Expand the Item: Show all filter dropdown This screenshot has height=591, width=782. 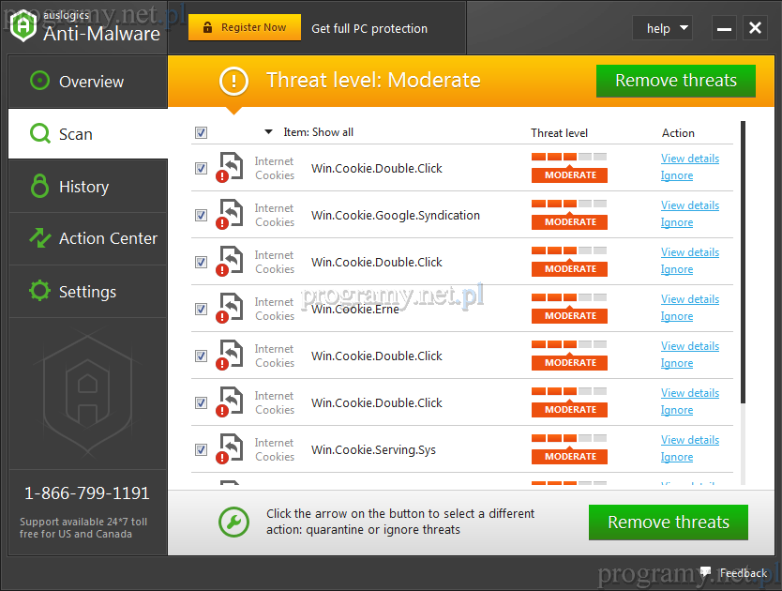click(x=269, y=132)
